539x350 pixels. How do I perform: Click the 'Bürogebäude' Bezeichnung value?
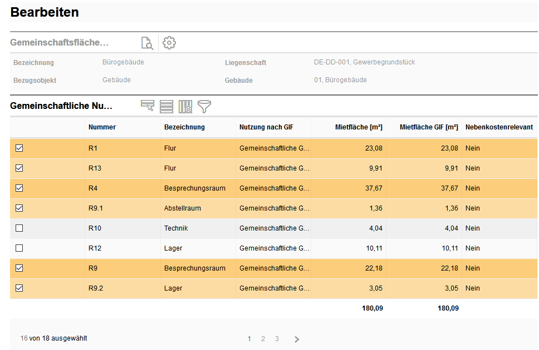pos(123,62)
